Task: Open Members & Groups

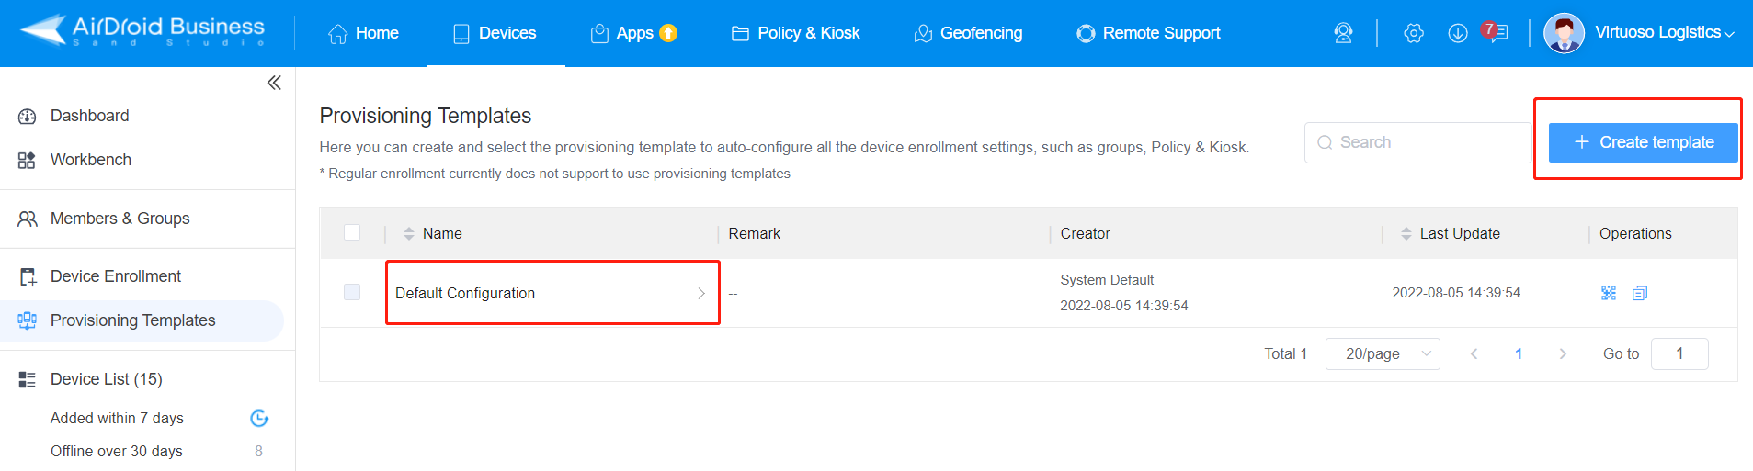Action: pyautogui.click(x=120, y=219)
